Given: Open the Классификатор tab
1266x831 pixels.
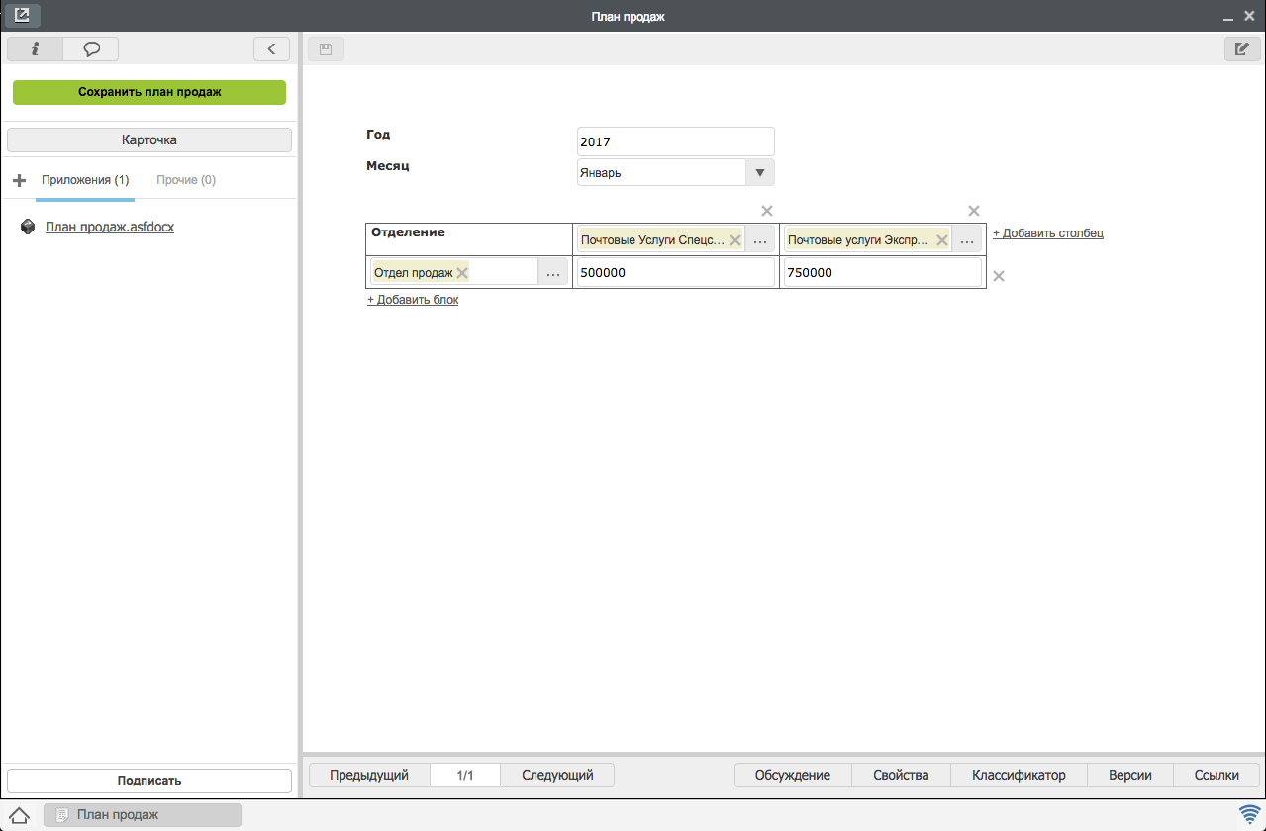Looking at the screenshot, I should coord(1019,775).
